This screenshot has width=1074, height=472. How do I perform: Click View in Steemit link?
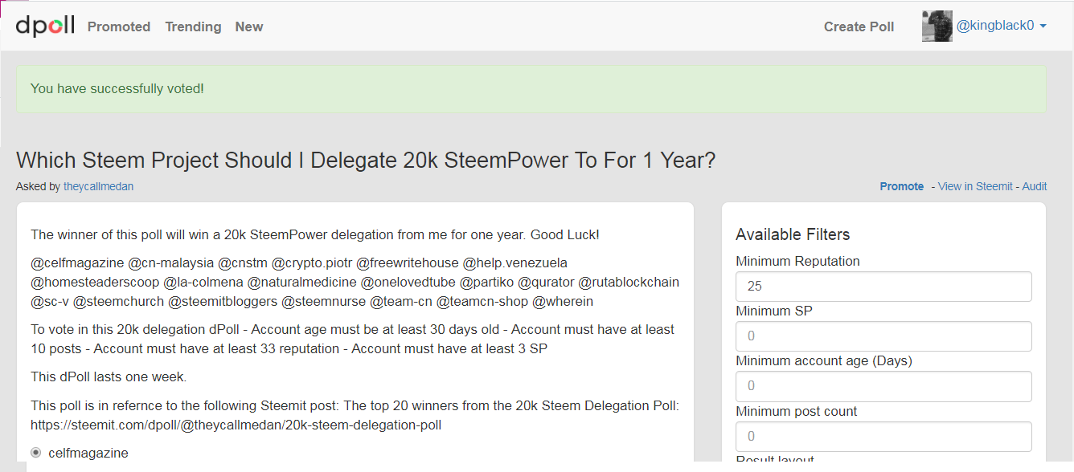tap(975, 186)
